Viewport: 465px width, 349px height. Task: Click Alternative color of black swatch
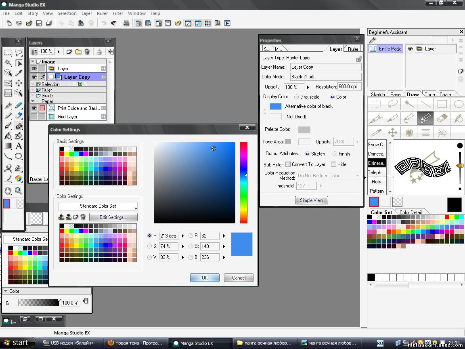coord(276,106)
